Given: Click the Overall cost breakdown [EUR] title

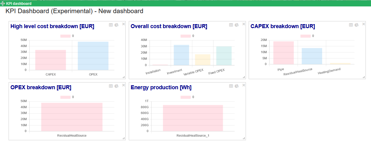Looking at the screenshot, I should pyautogui.click(x=169, y=26).
